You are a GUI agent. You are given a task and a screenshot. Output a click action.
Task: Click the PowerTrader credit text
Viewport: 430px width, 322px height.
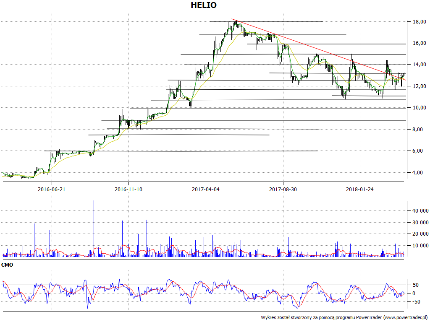345,318
